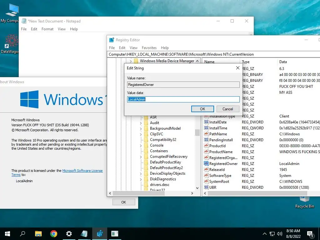This screenshot has height=240, width=320.
Task: Open the Registry Editor View menu
Action: tap(133, 48)
